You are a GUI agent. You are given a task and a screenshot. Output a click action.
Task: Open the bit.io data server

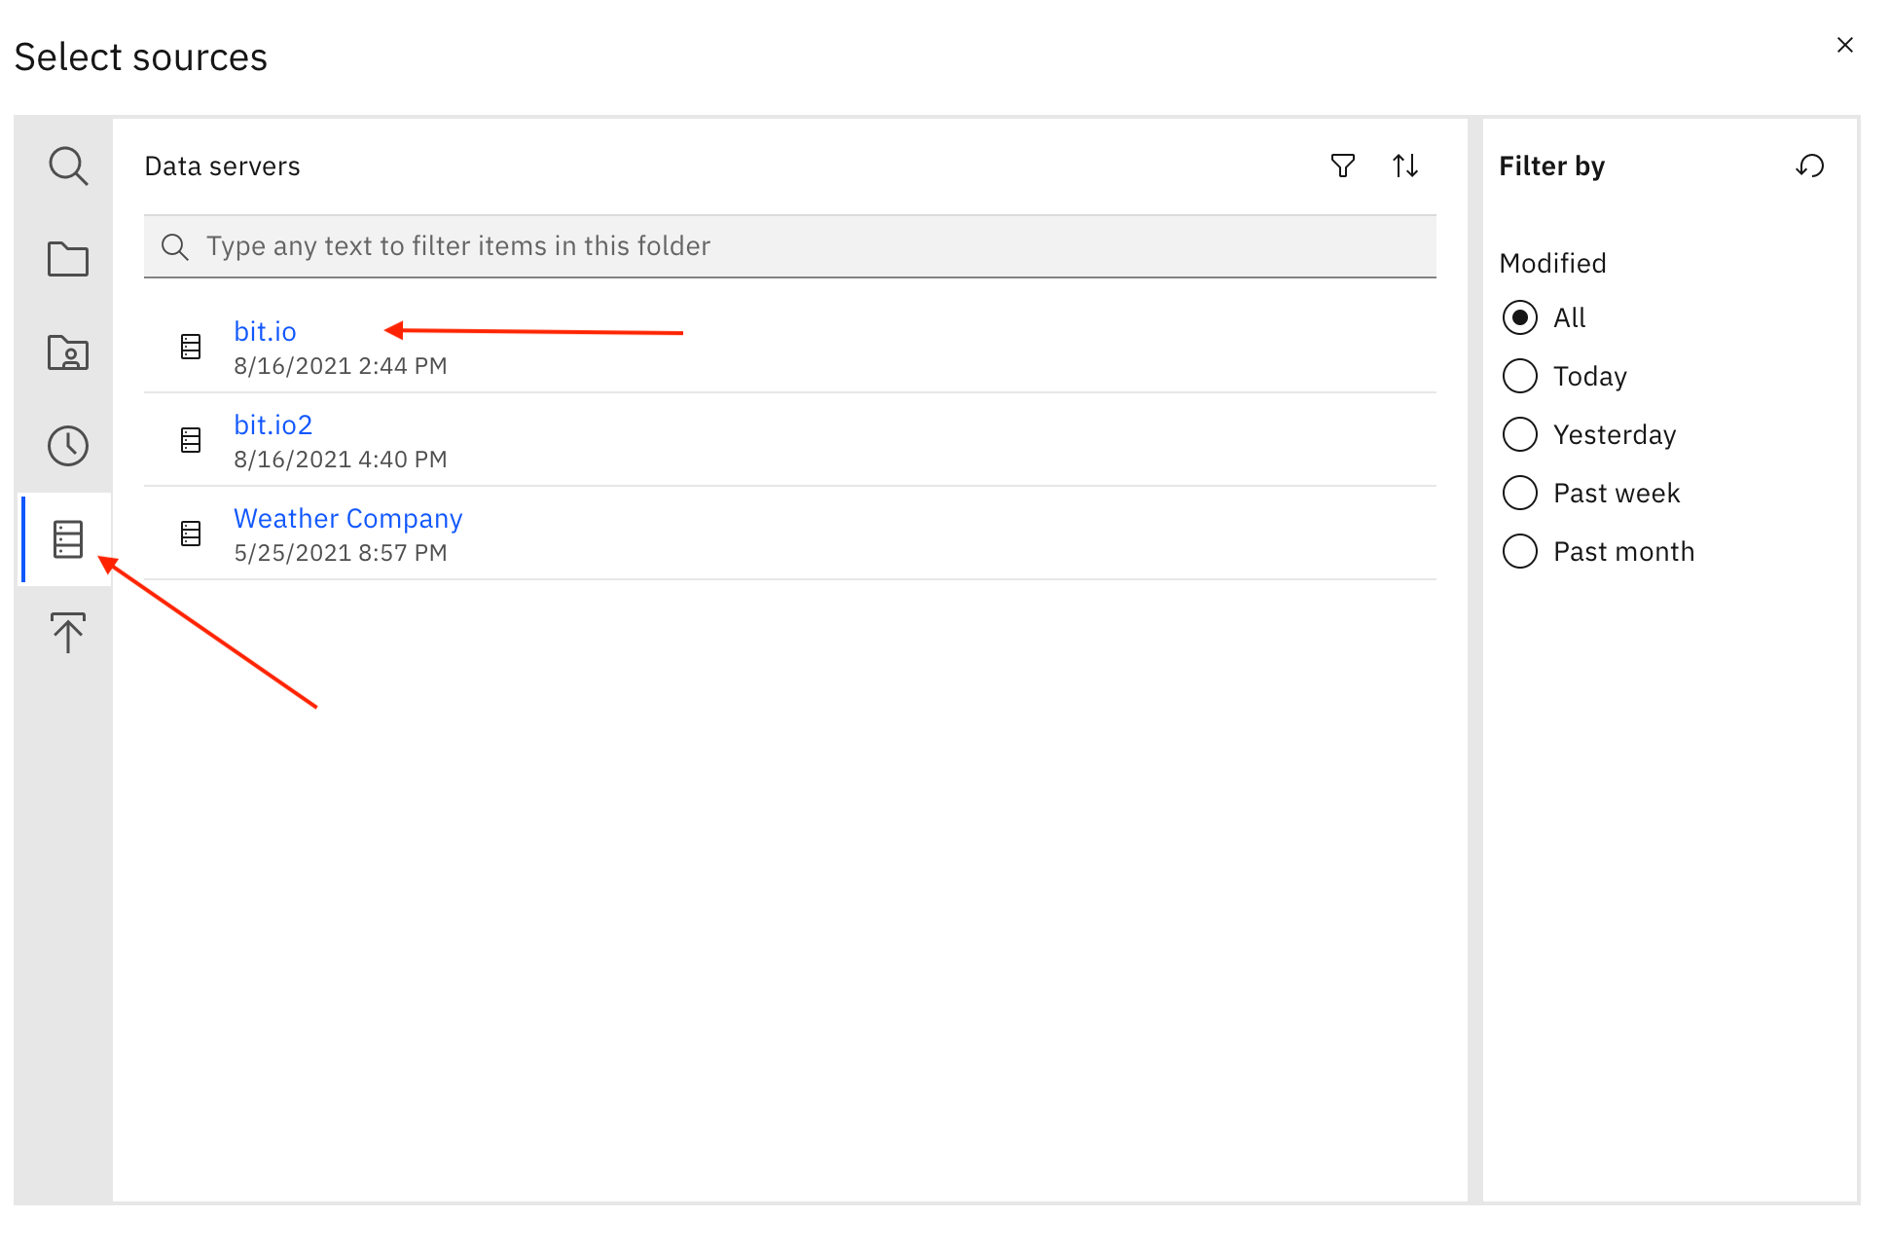[265, 331]
